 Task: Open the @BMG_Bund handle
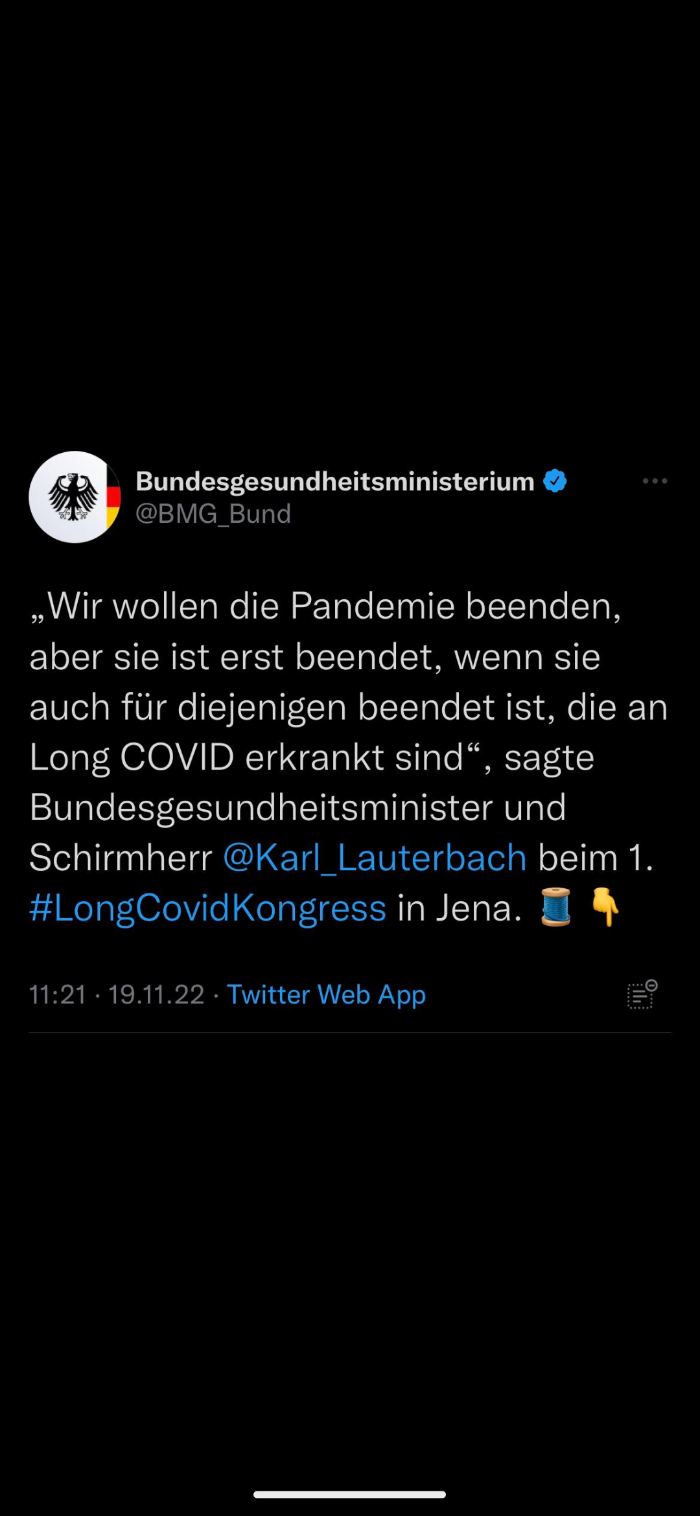tap(213, 514)
